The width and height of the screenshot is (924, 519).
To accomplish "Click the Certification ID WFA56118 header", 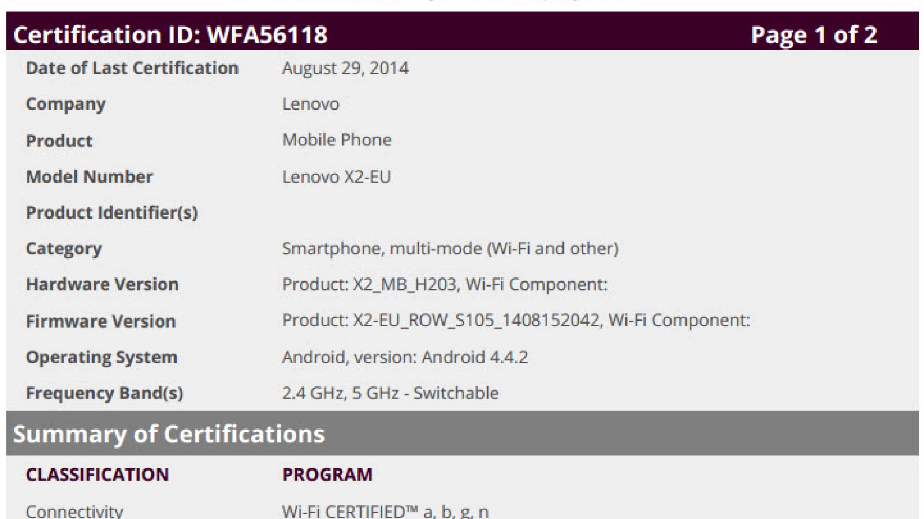I will pyautogui.click(x=170, y=35).
